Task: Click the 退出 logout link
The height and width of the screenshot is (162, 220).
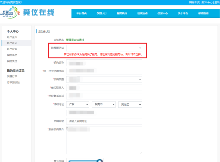Action: (217, 2)
